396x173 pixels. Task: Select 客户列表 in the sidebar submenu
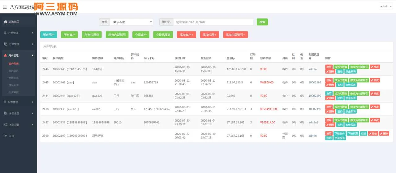[14, 64]
